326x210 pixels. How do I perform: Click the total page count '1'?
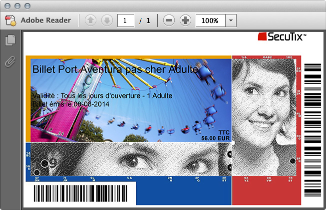click(x=148, y=20)
